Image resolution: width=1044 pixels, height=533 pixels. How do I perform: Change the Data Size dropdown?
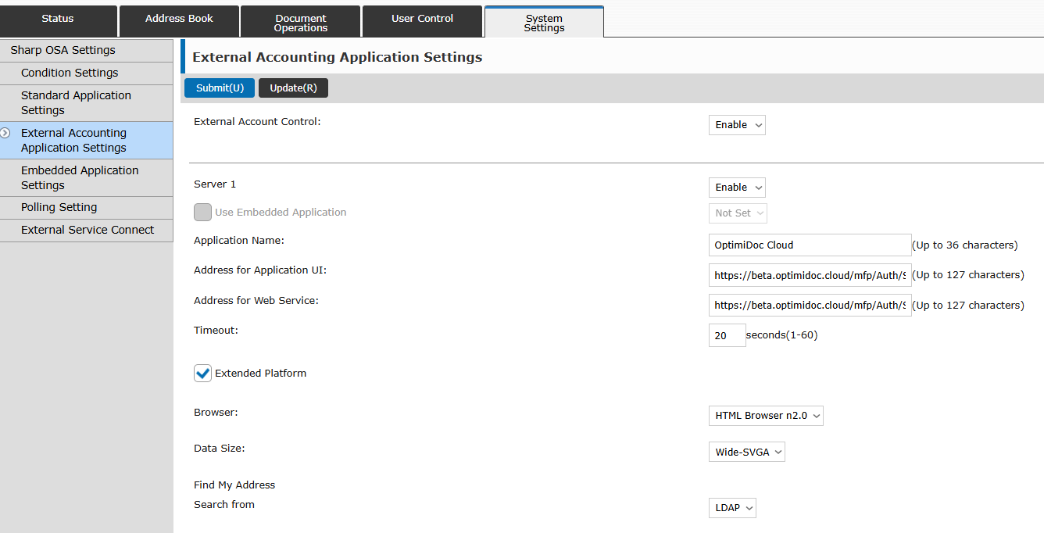click(746, 453)
